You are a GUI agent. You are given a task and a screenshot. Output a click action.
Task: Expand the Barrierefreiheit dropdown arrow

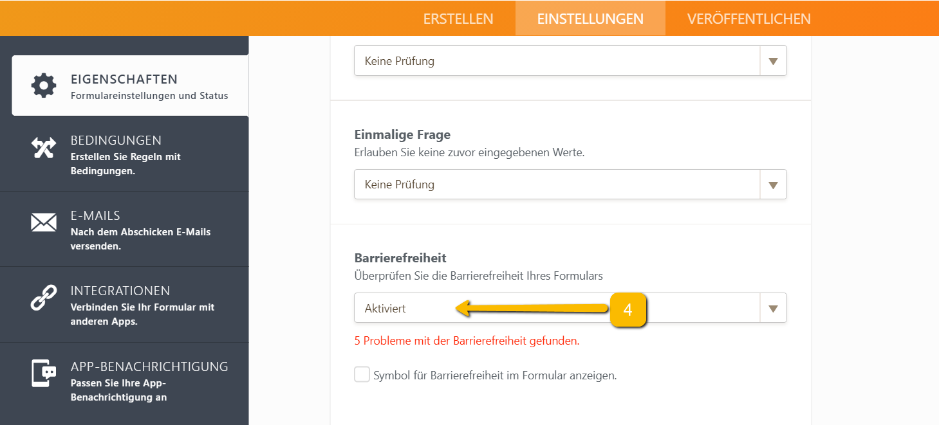point(773,309)
